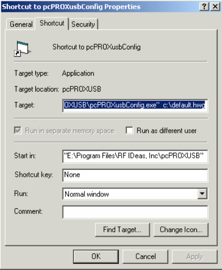
Task: Focus the Shortcut key field
Action: tap(135, 175)
